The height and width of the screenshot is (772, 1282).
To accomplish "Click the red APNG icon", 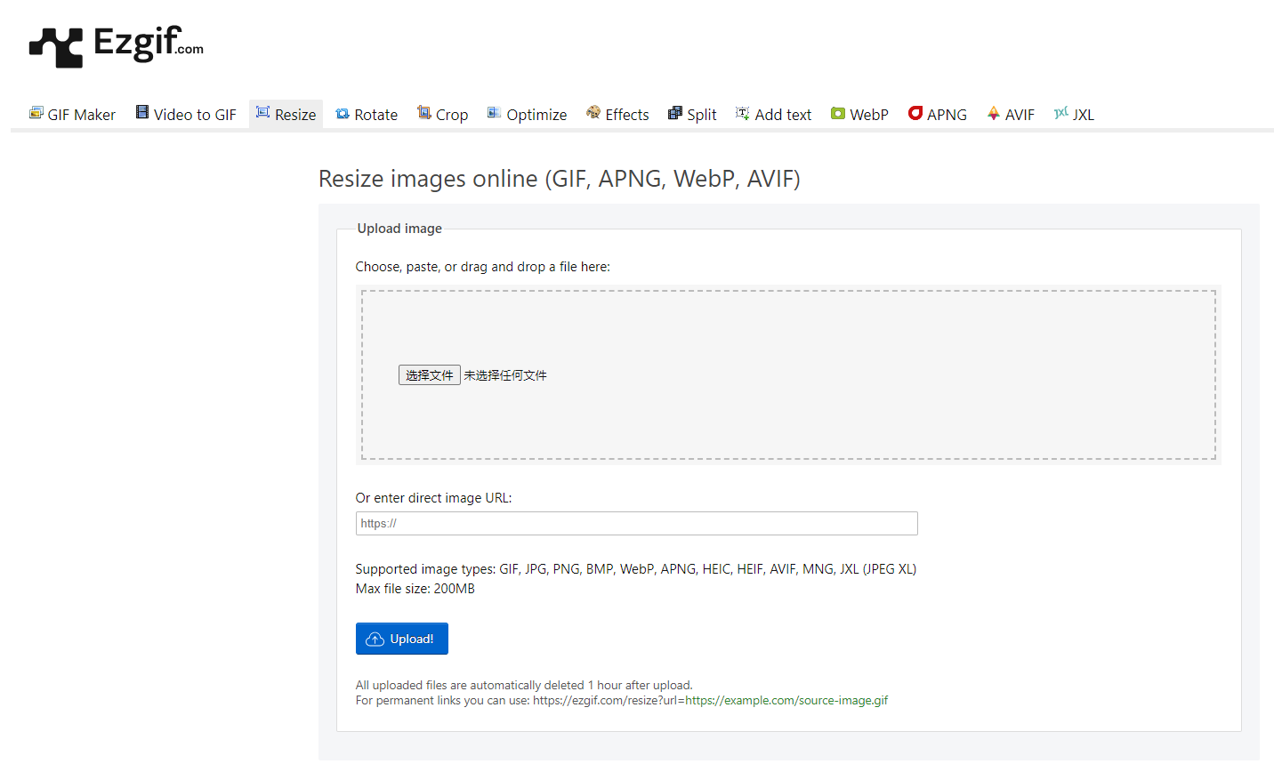I will click(x=915, y=113).
